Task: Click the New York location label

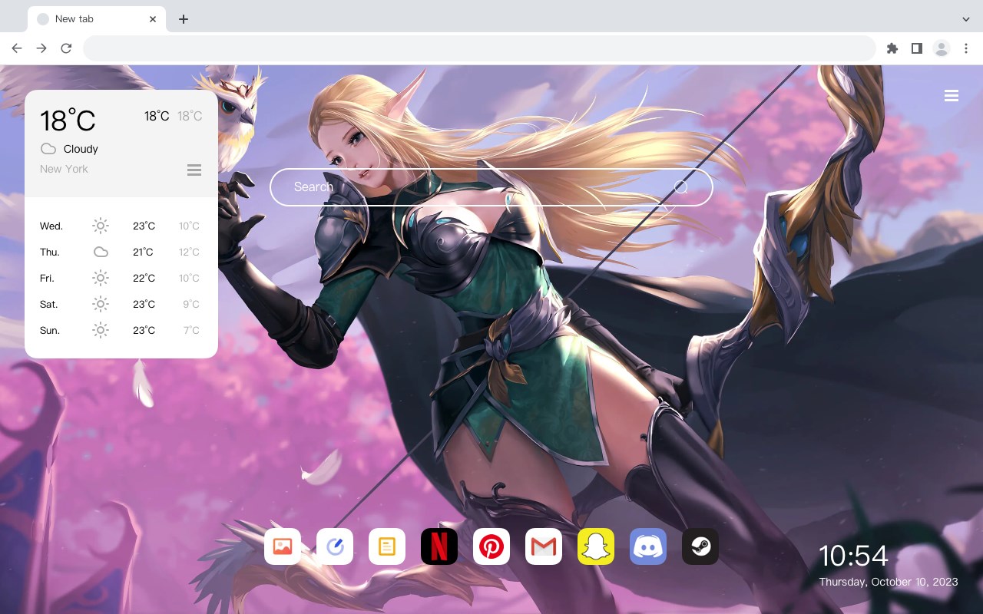Action: point(64,169)
